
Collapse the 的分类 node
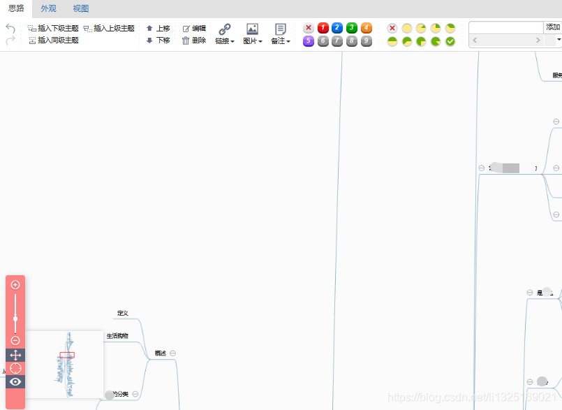[x=135, y=394]
